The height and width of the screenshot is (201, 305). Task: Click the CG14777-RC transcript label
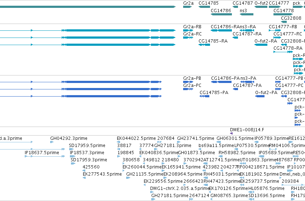pyautogui.click(x=288, y=34)
